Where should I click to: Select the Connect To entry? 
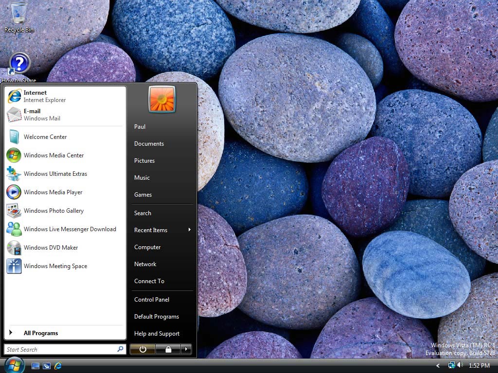(x=162, y=281)
